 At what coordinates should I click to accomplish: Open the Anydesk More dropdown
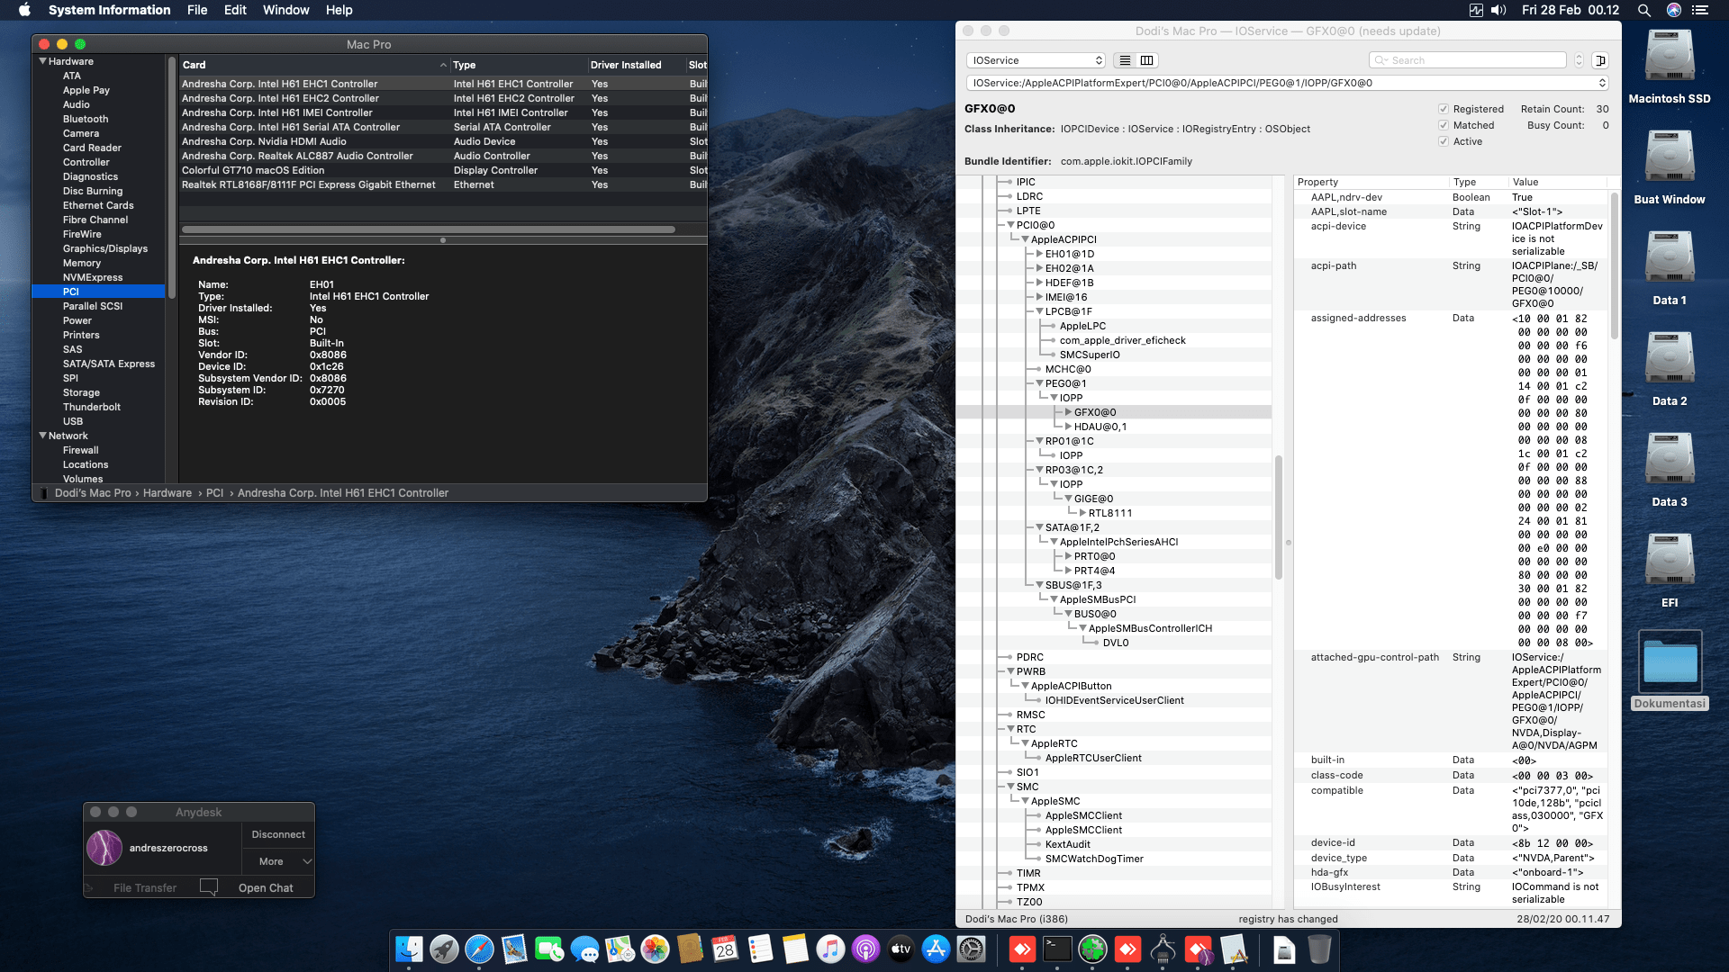tap(279, 861)
